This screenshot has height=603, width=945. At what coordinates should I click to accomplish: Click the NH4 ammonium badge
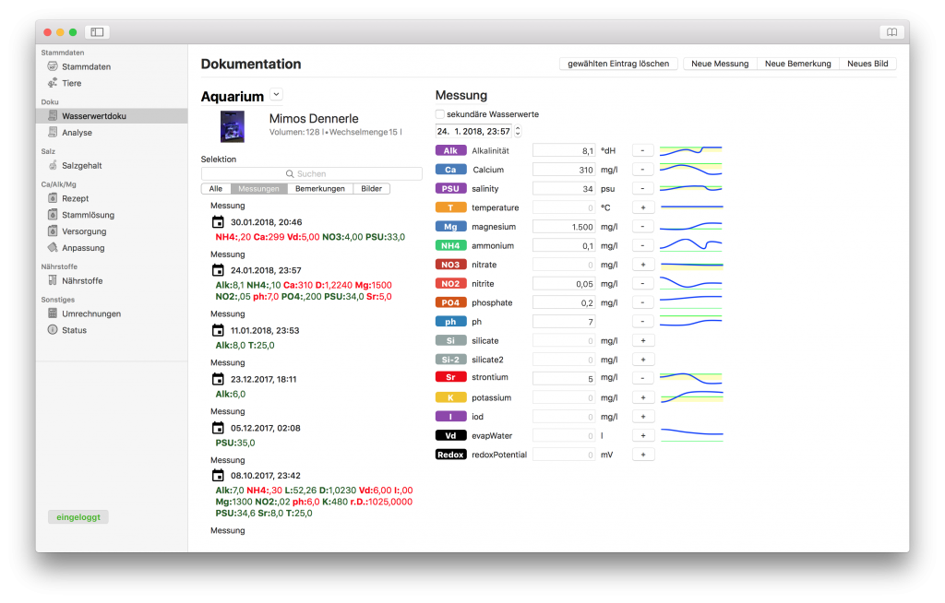coord(450,246)
